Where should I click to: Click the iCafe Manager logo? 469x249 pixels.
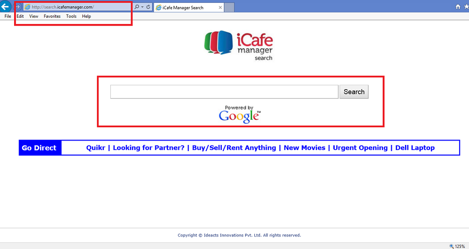(x=238, y=45)
